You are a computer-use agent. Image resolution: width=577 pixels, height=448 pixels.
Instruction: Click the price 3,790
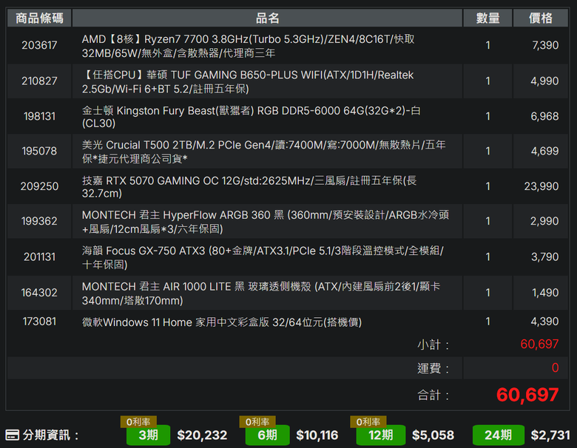click(x=544, y=257)
